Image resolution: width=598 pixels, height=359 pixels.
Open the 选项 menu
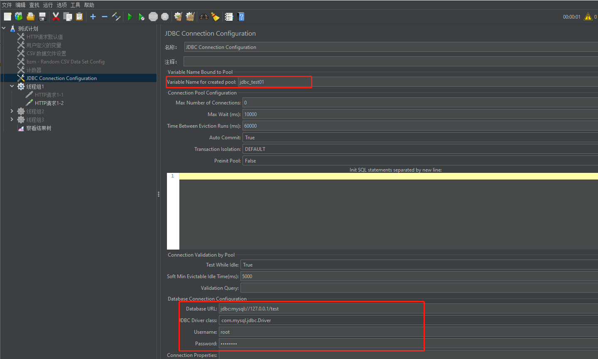[62, 5]
